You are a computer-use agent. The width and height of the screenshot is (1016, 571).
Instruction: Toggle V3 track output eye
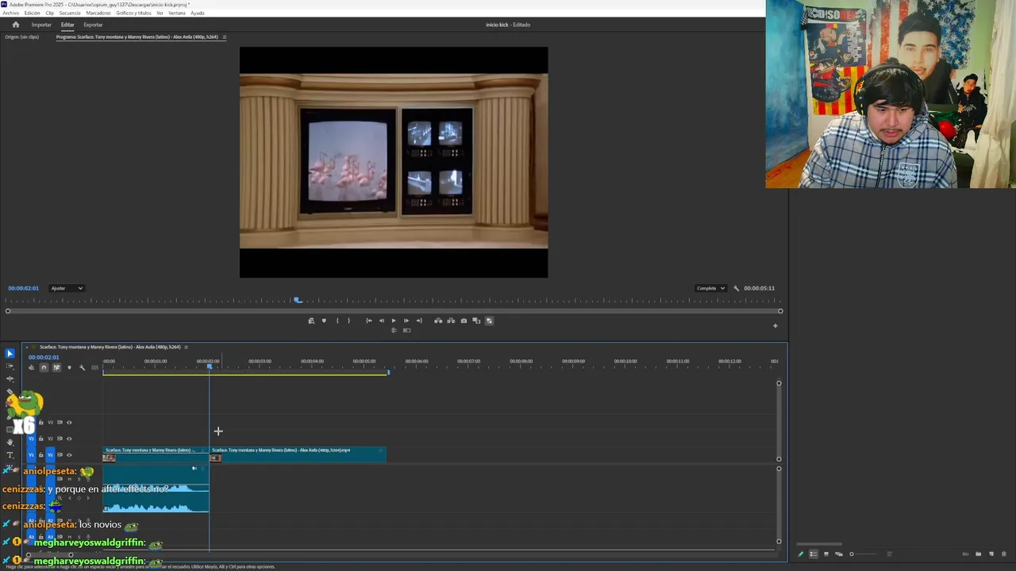69,422
